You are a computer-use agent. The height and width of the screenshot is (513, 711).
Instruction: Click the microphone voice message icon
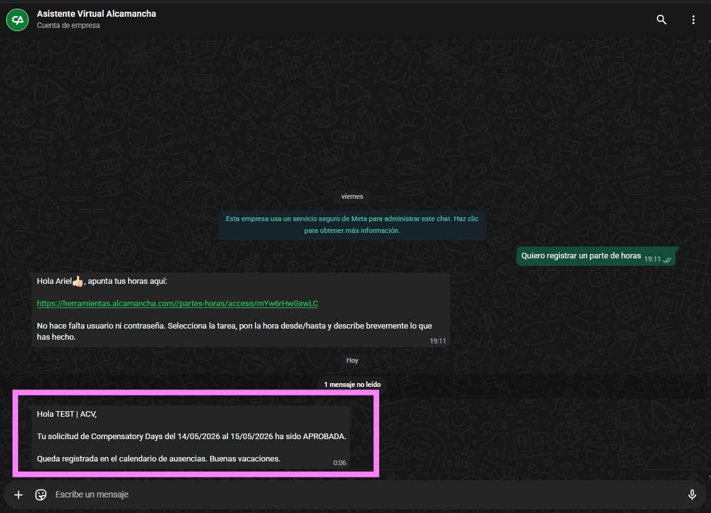[x=692, y=495]
